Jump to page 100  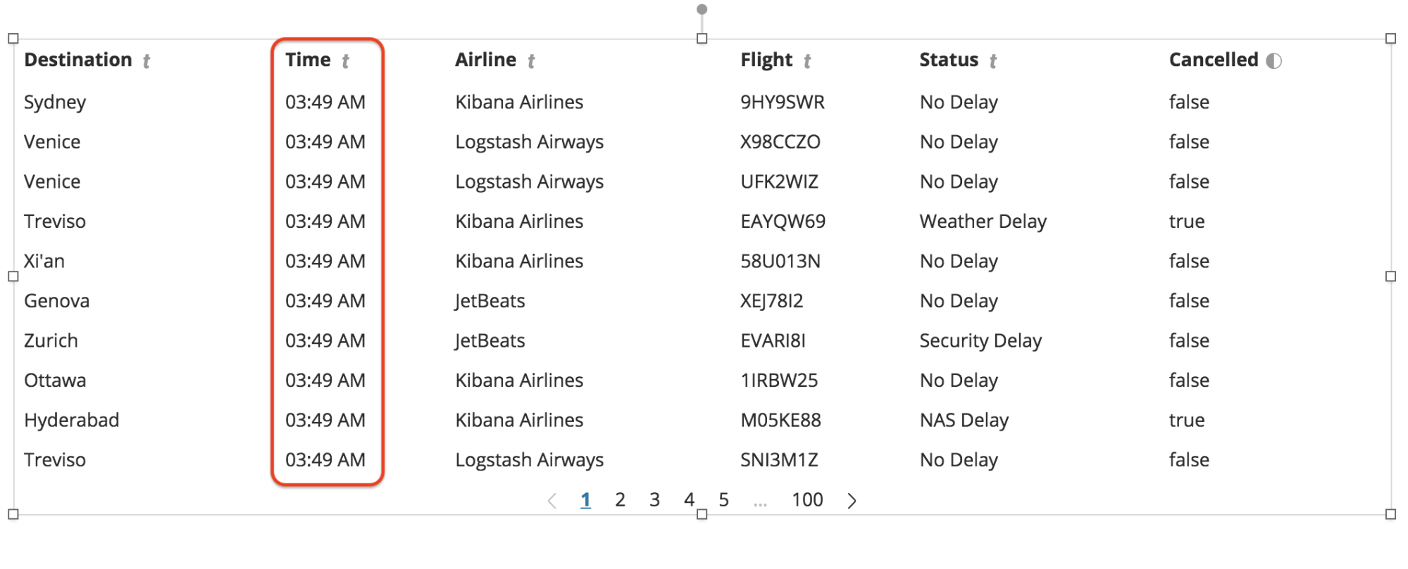[x=807, y=499]
